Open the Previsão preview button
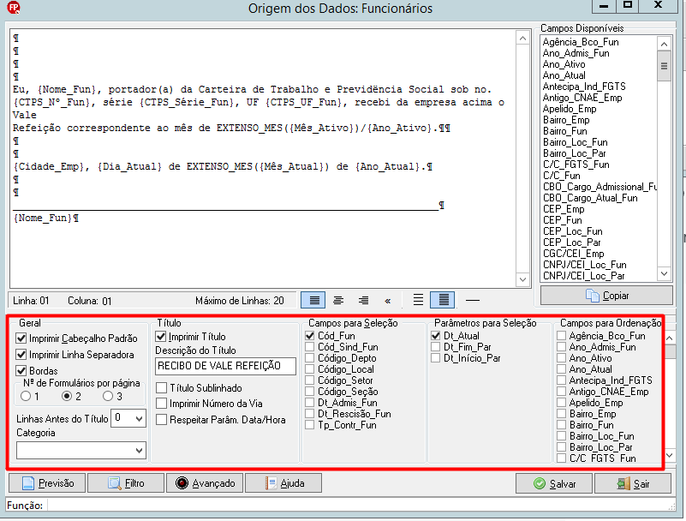The height and width of the screenshot is (521, 686). [47, 483]
